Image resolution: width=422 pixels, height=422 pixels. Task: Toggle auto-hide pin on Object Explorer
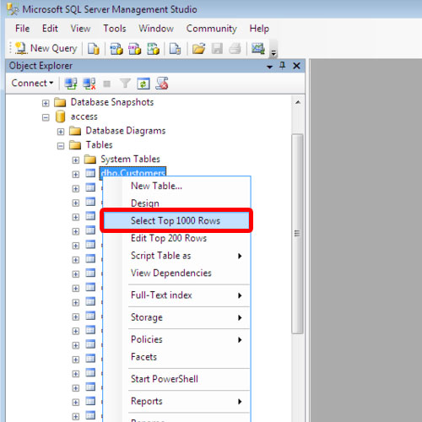pyautogui.click(x=282, y=66)
